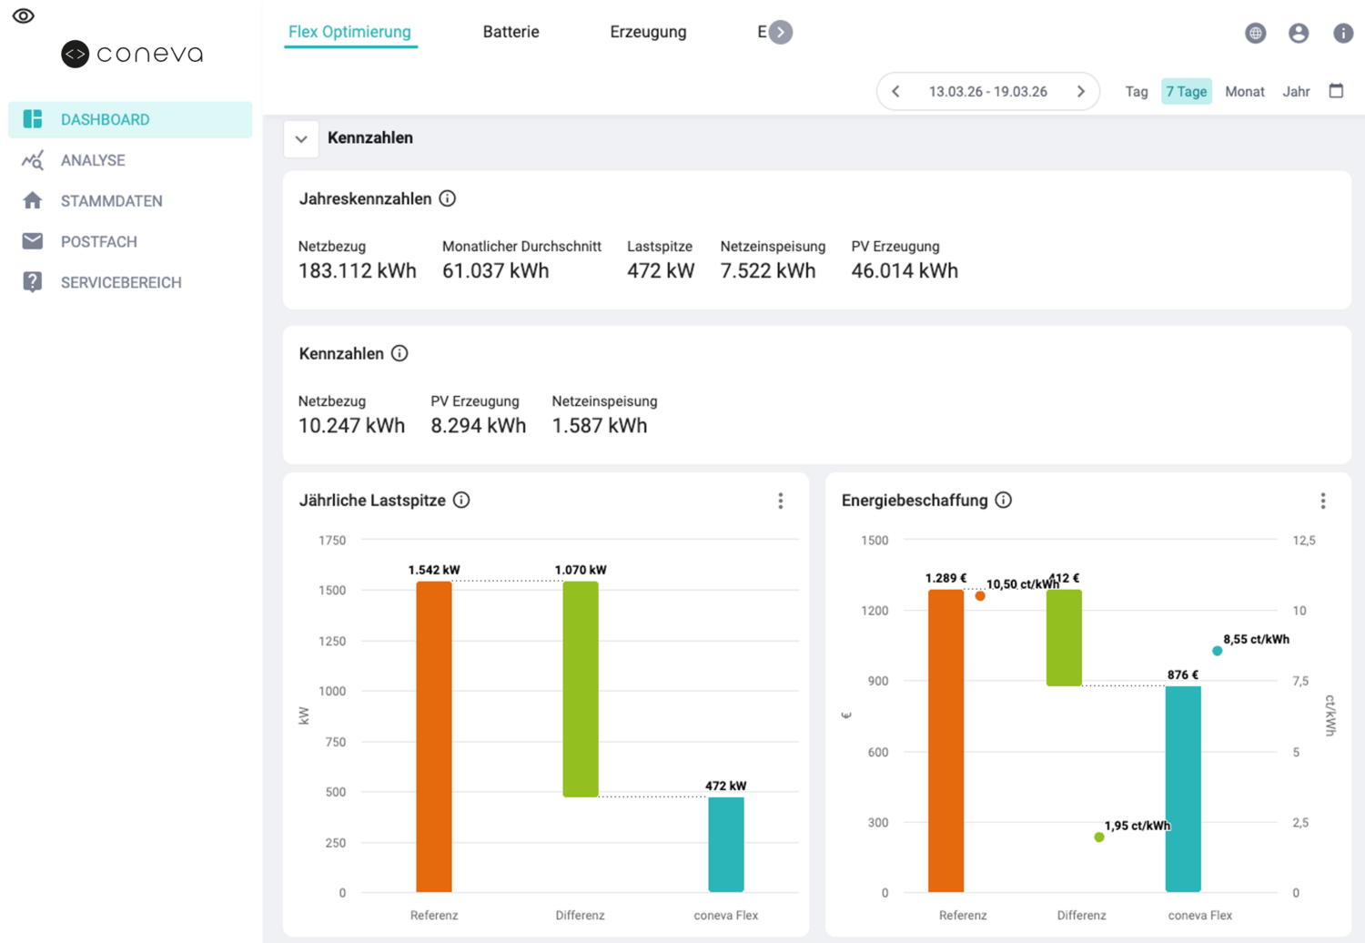Open the language globe icon
The height and width of the screenshot is (943, 1365).
click(1255, 33)
